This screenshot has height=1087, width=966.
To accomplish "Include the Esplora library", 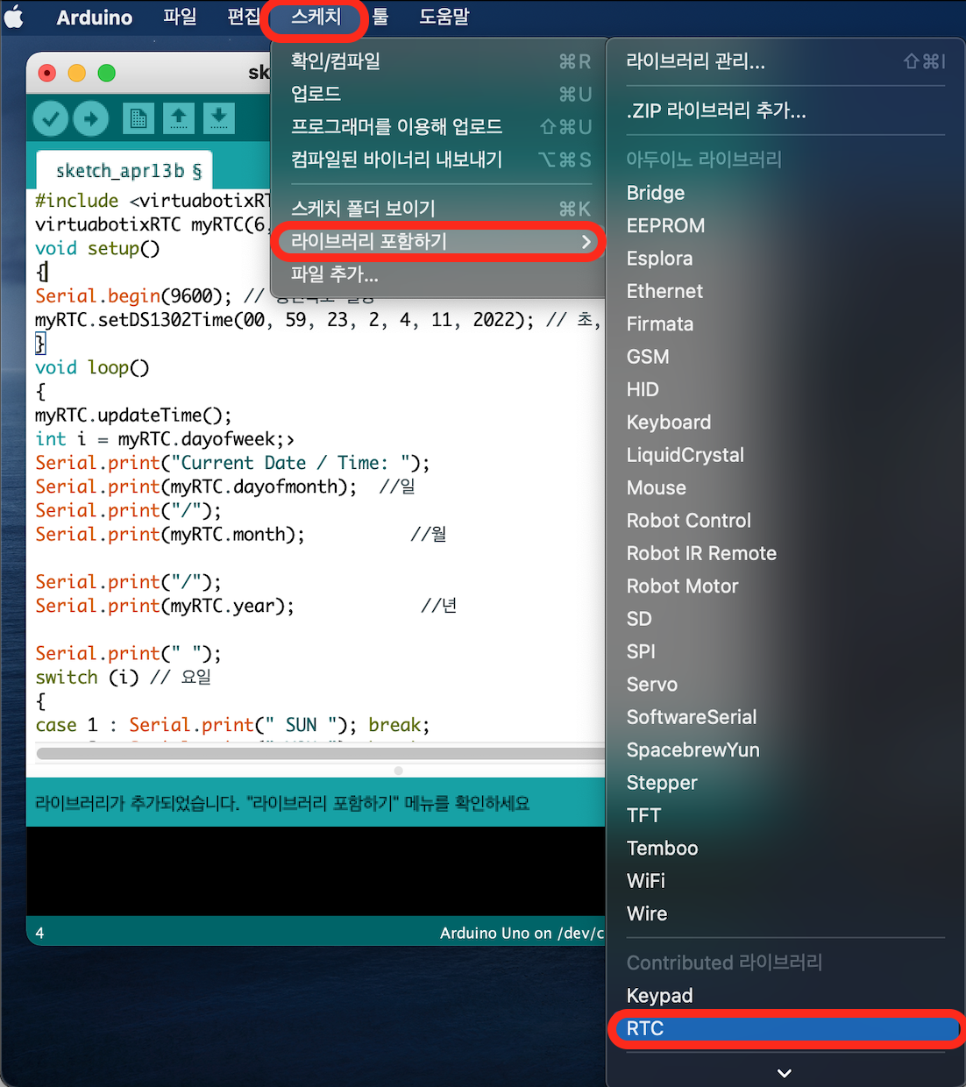I will tap(785, 259).
